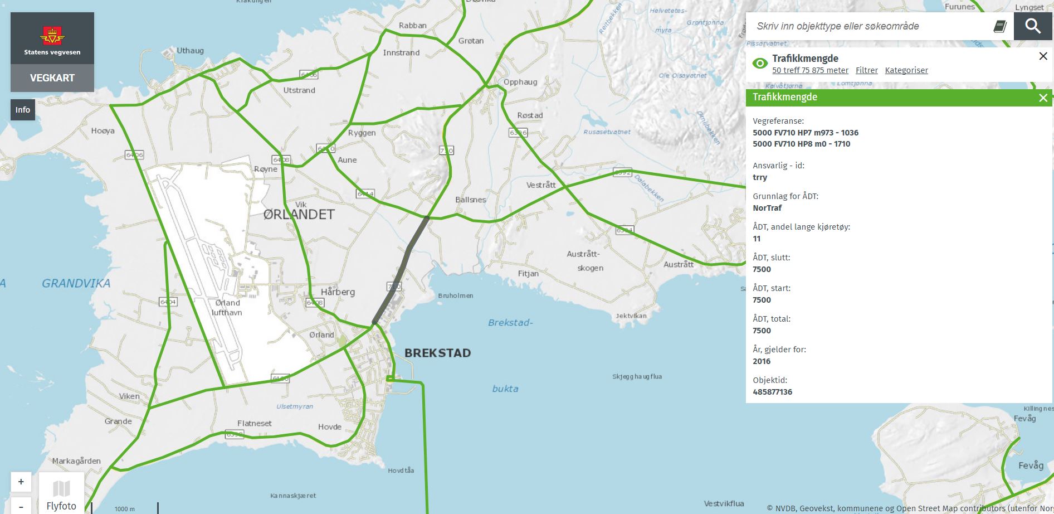The image size is (1054, 514).
Task: Click the Ørland lufthavn airport label
Action: click(227, 308)
